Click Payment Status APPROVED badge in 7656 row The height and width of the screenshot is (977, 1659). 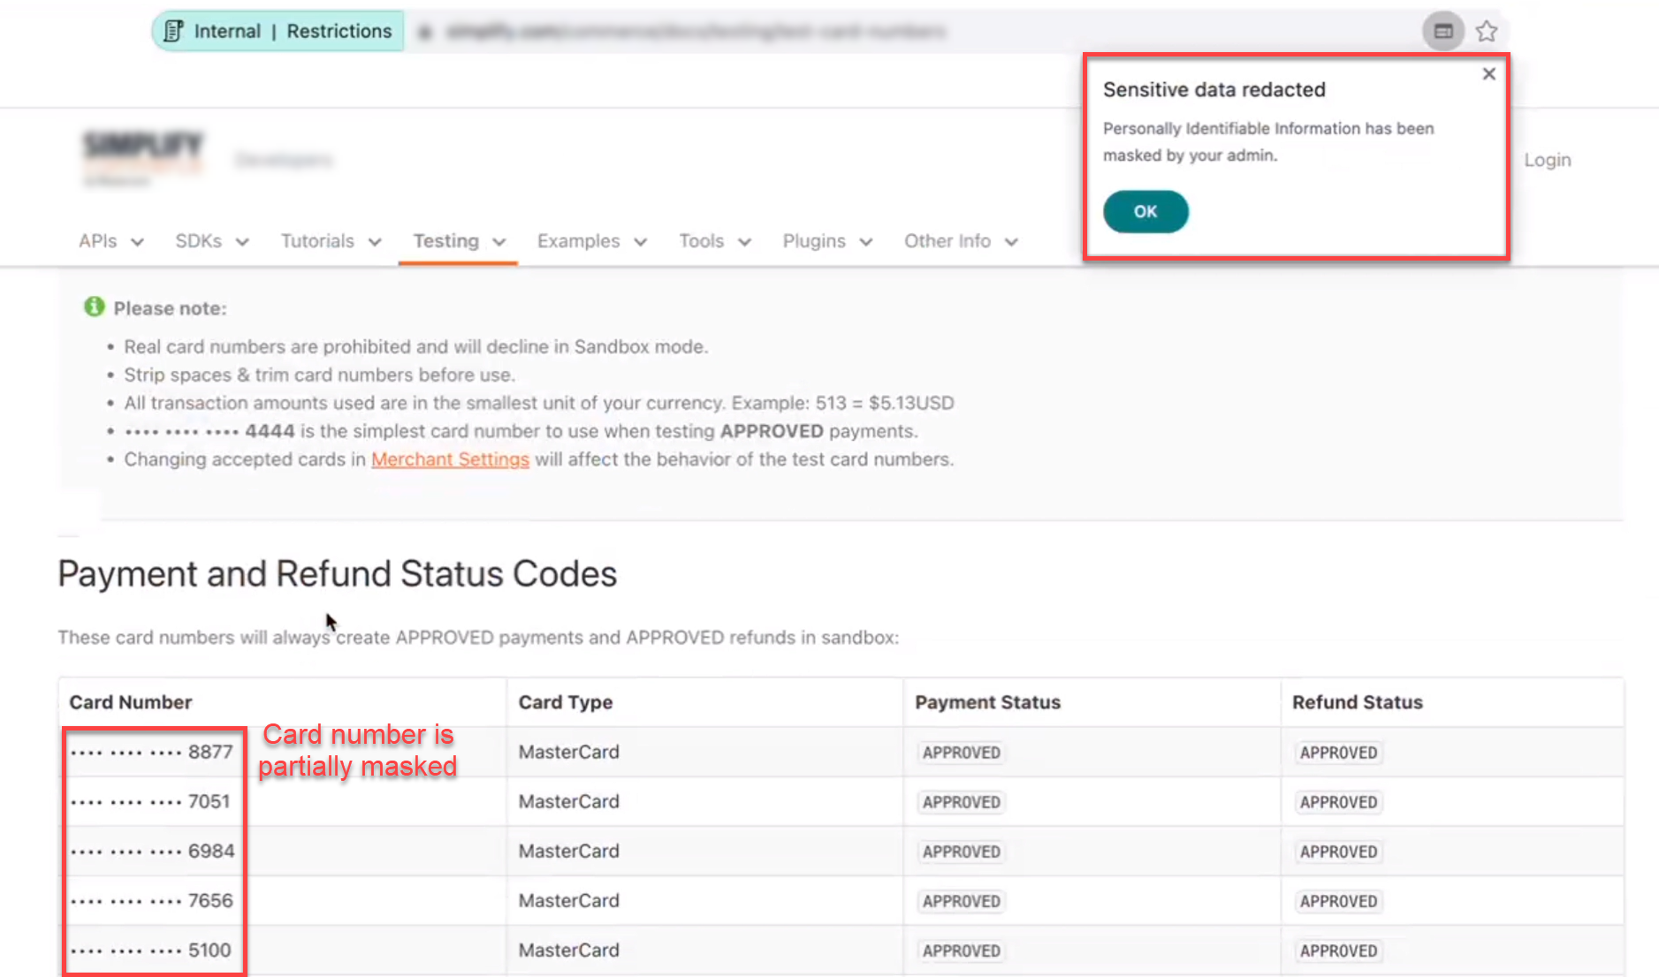click(x=962, y=901)
